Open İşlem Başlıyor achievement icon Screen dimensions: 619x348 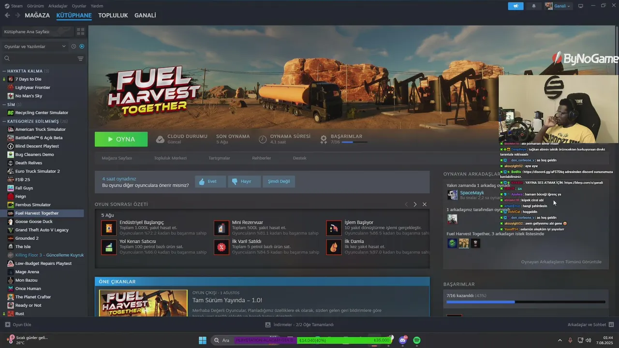pos(334,228)
